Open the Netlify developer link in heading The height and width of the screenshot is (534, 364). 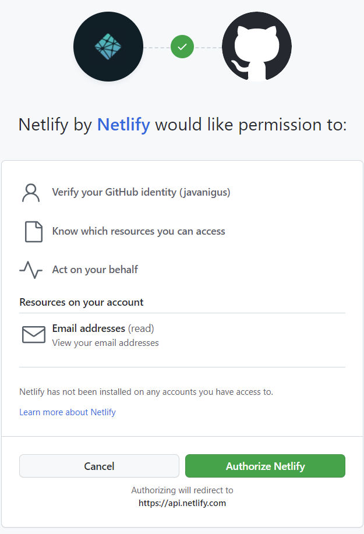[x=123, y=124]
